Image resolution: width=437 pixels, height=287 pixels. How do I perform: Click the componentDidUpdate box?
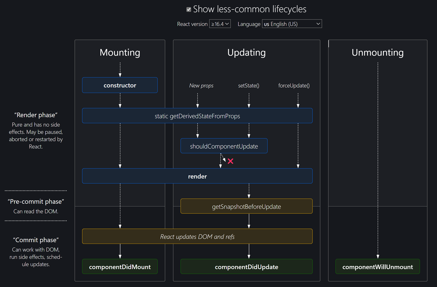point(246,267)
